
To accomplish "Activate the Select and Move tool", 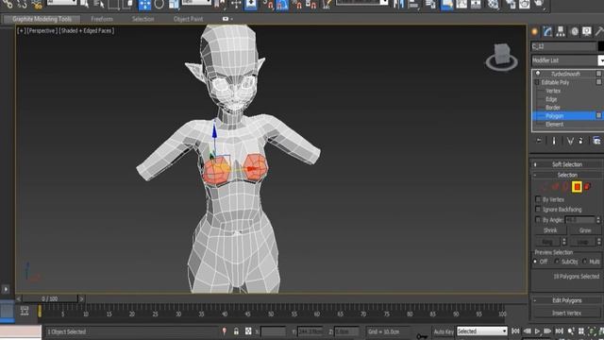I will coord(144,5).
